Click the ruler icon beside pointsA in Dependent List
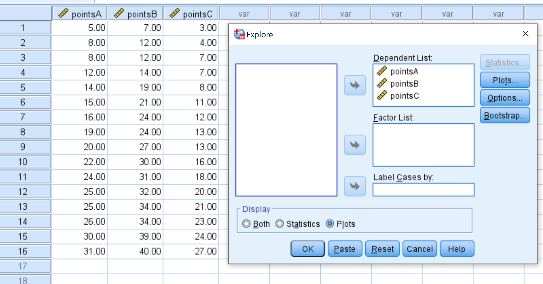 click(382, 71)
